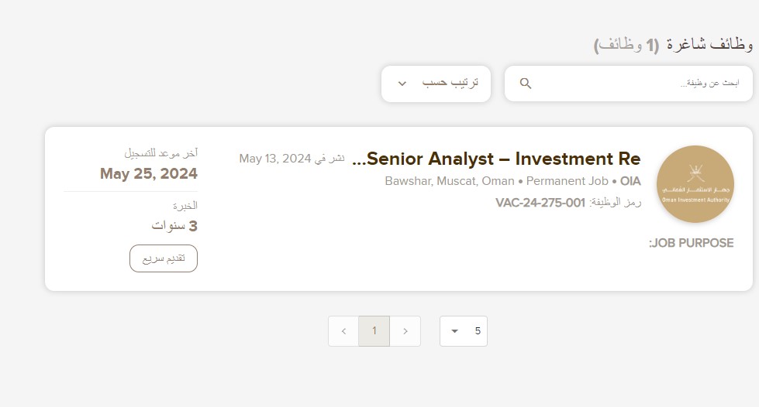
Task: Select page 1 in pagination
Action: click(x=374, y=331)
